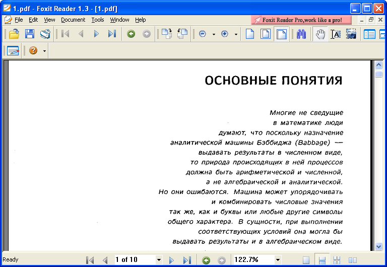
Task: Minimize the inner document window
Action: [x=362, y=20]
